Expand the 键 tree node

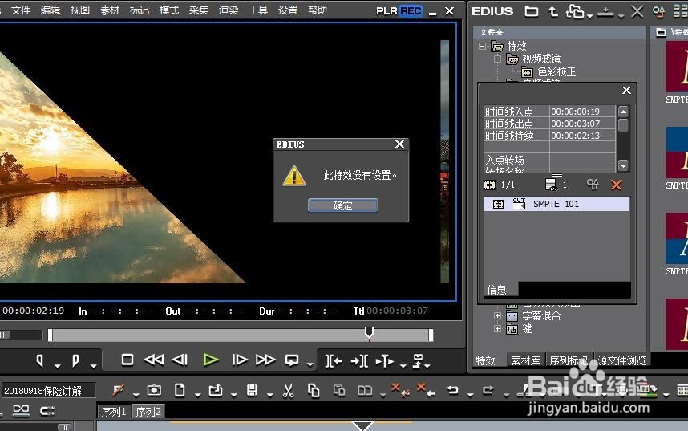497,328
